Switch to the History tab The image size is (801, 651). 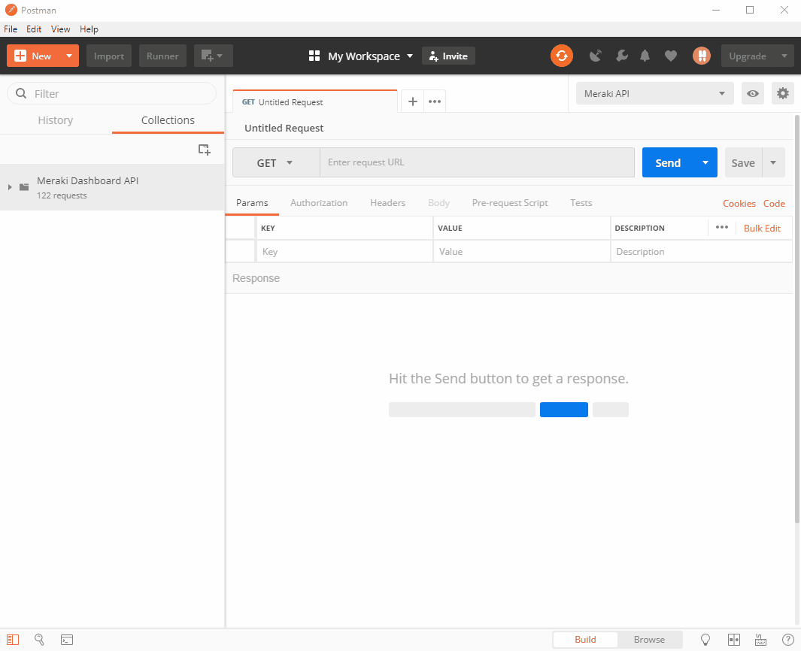(56, 120)
